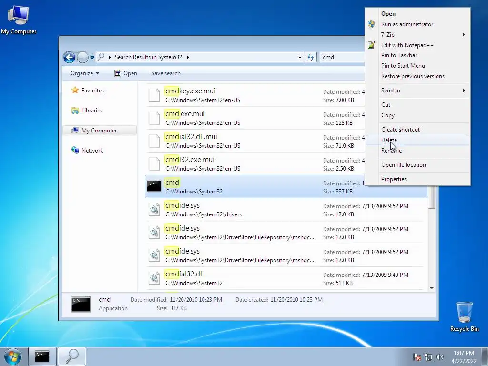Click Save search button
The width and height of the screenshot is (488, 366).
click(166, 73)
